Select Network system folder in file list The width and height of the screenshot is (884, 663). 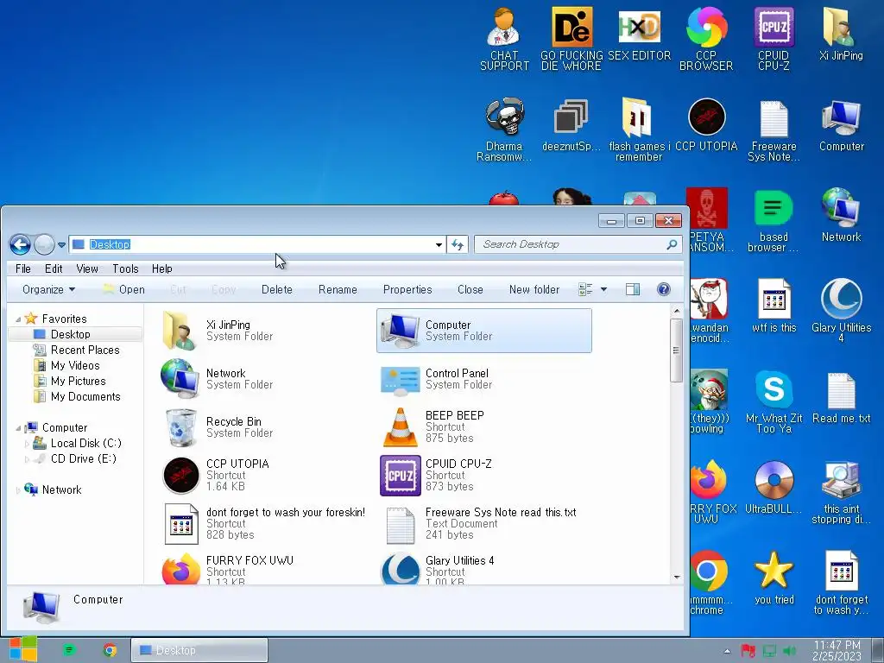[x=217, y=379]
